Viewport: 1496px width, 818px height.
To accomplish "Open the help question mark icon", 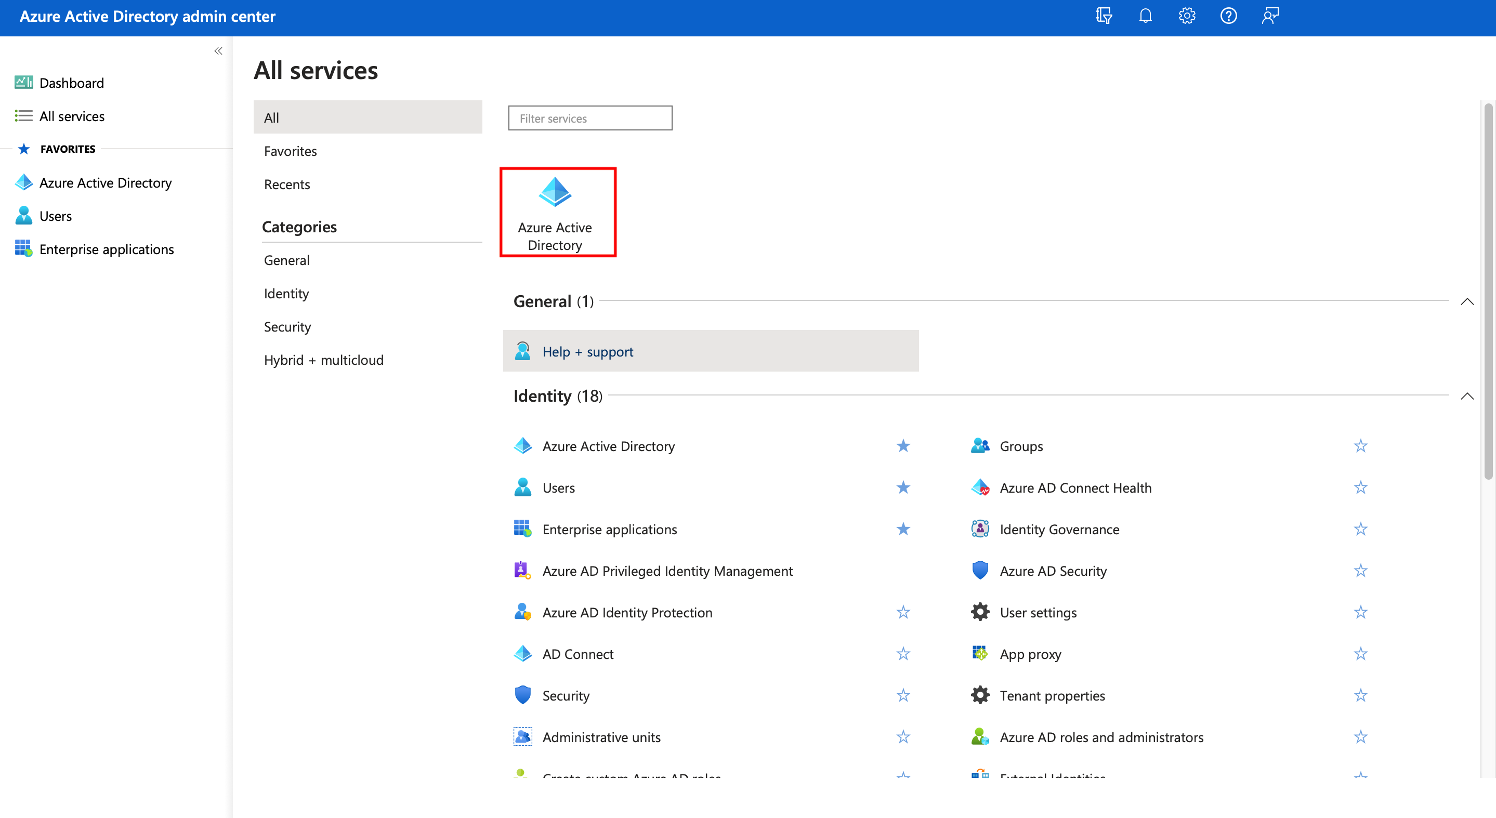I will coord(1229,16).
